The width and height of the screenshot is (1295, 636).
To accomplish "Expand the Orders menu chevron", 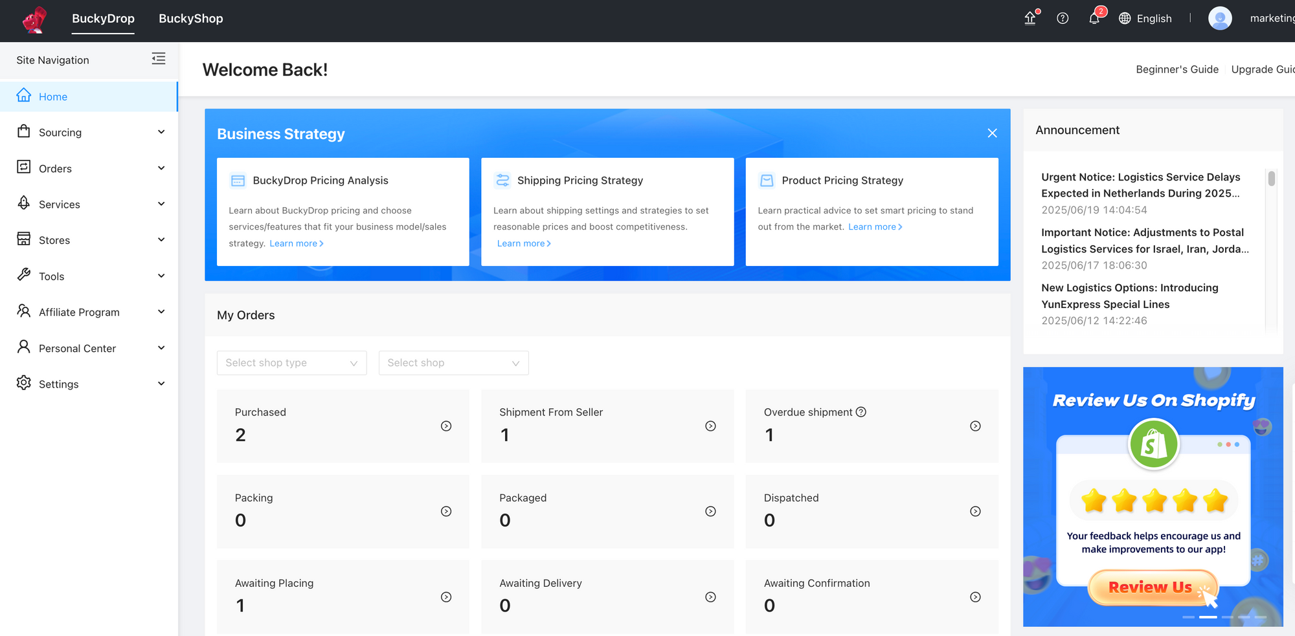I will coord(161,168).
